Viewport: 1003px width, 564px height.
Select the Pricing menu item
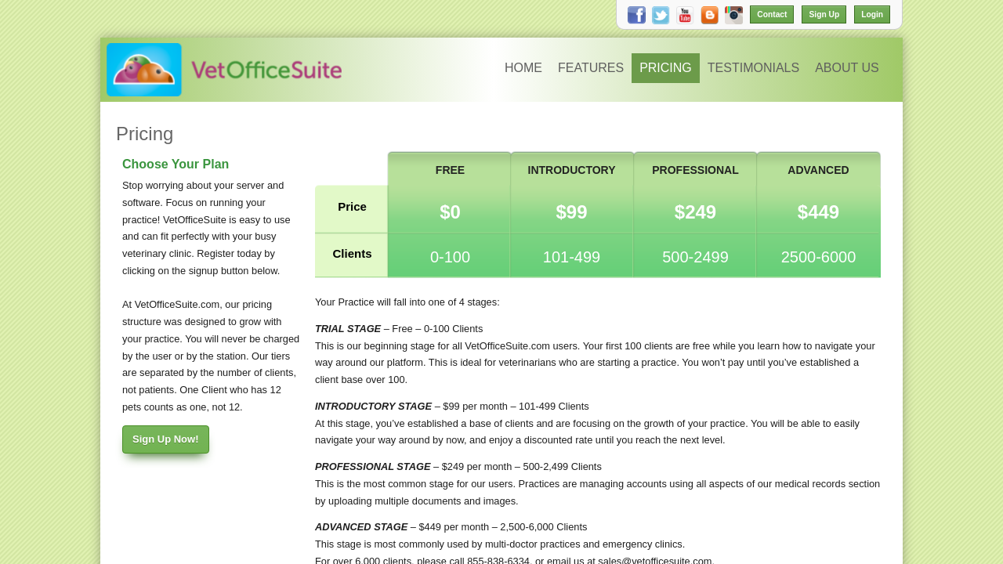pos(665,68)
